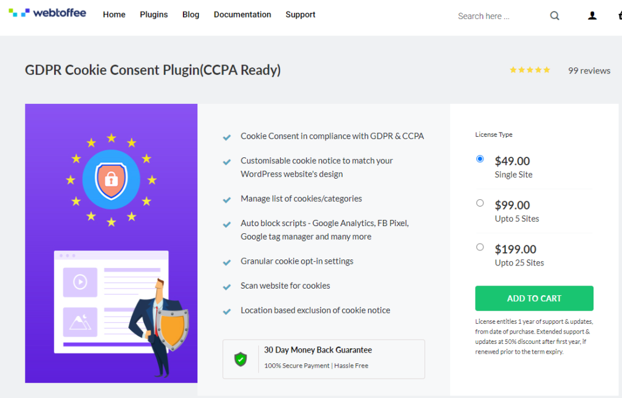Click the ADD TO CART button
622x398 pixels.
[x=534, y=298]
